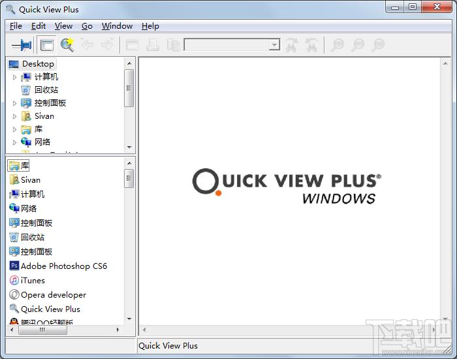Click the folder tree scroll up arrow
The image size is (457, 359).
[x=129, y=63]
